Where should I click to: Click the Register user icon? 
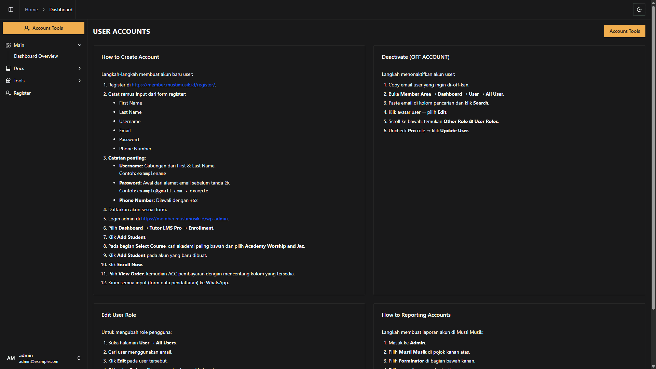(8, 93)
